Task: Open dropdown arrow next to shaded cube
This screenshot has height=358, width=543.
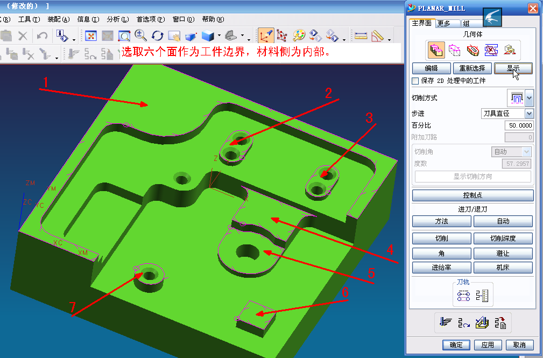Action: (219, 36)
